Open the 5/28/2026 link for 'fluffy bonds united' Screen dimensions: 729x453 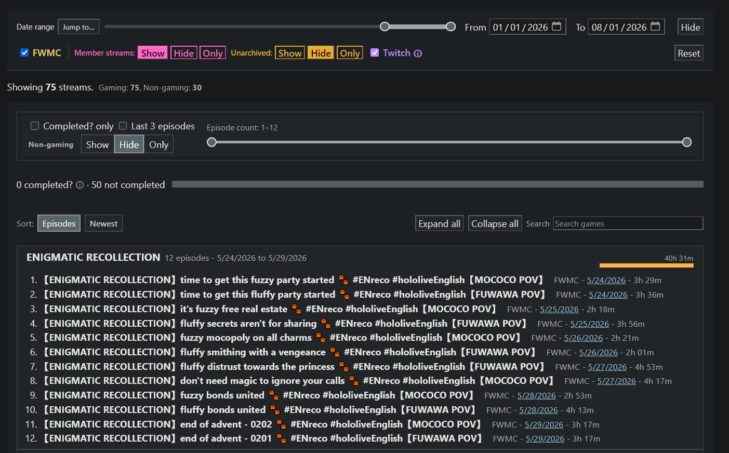(x=539, y=410)
